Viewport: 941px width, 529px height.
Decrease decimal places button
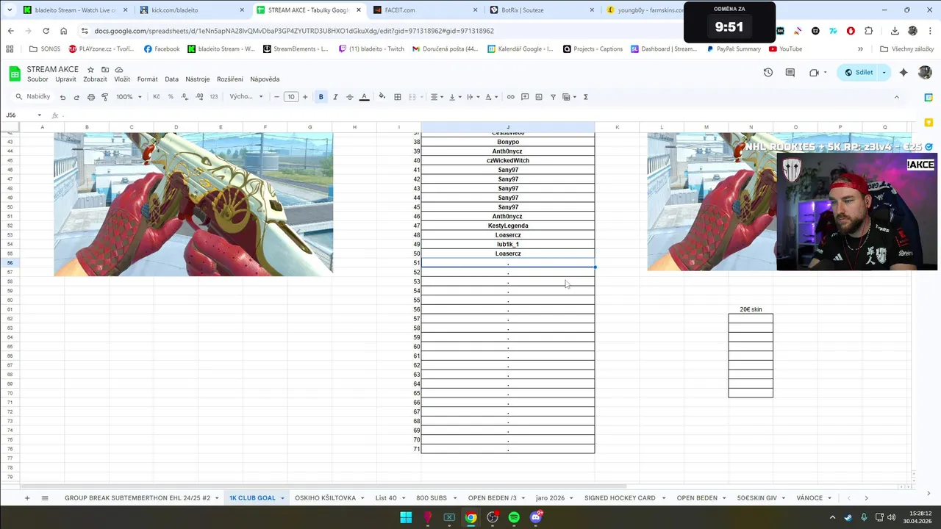(185, 97)
